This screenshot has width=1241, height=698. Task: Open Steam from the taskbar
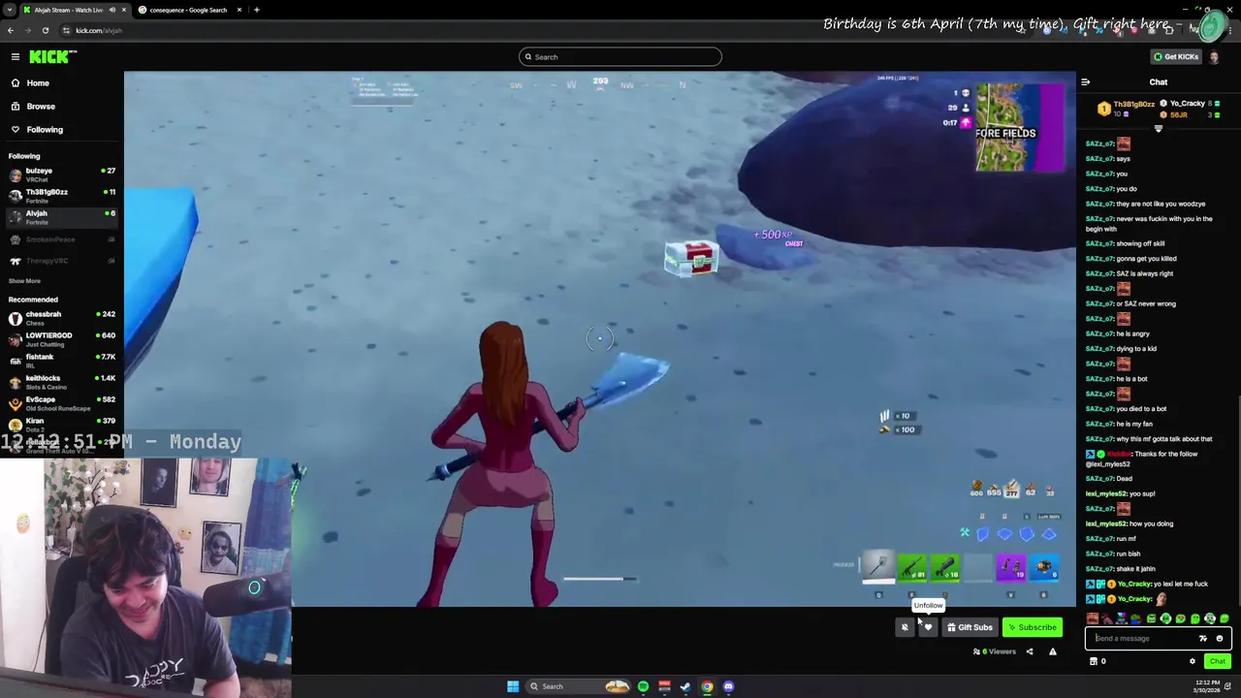[x=685, y=687]
